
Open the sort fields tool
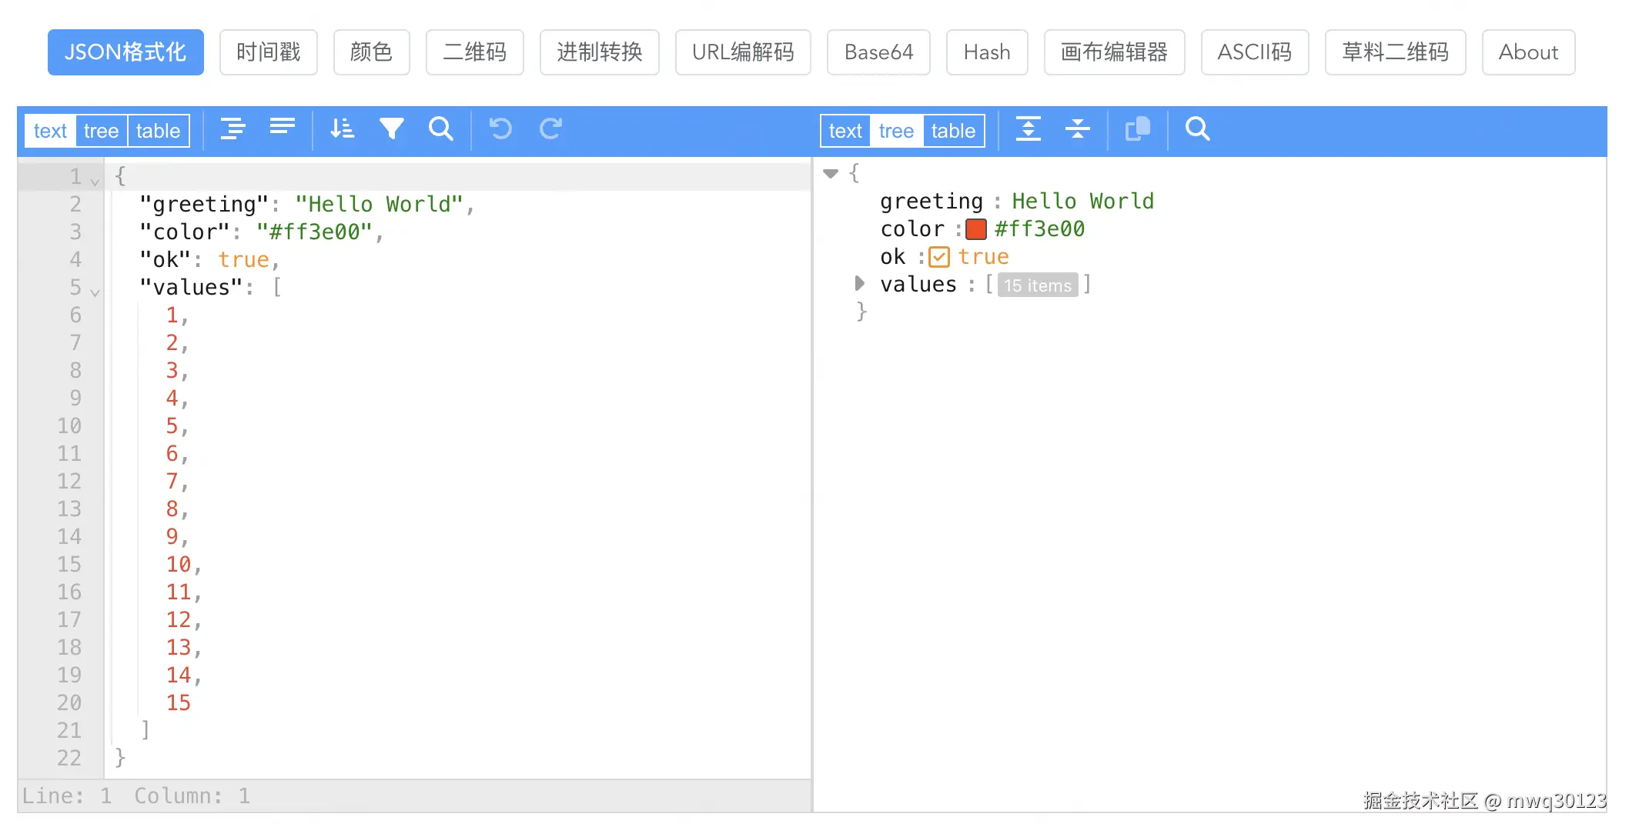point(342,128)
